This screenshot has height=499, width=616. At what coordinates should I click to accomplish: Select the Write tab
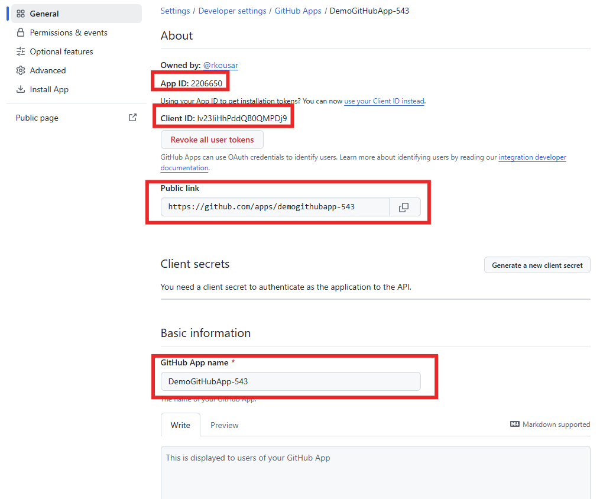180,425
